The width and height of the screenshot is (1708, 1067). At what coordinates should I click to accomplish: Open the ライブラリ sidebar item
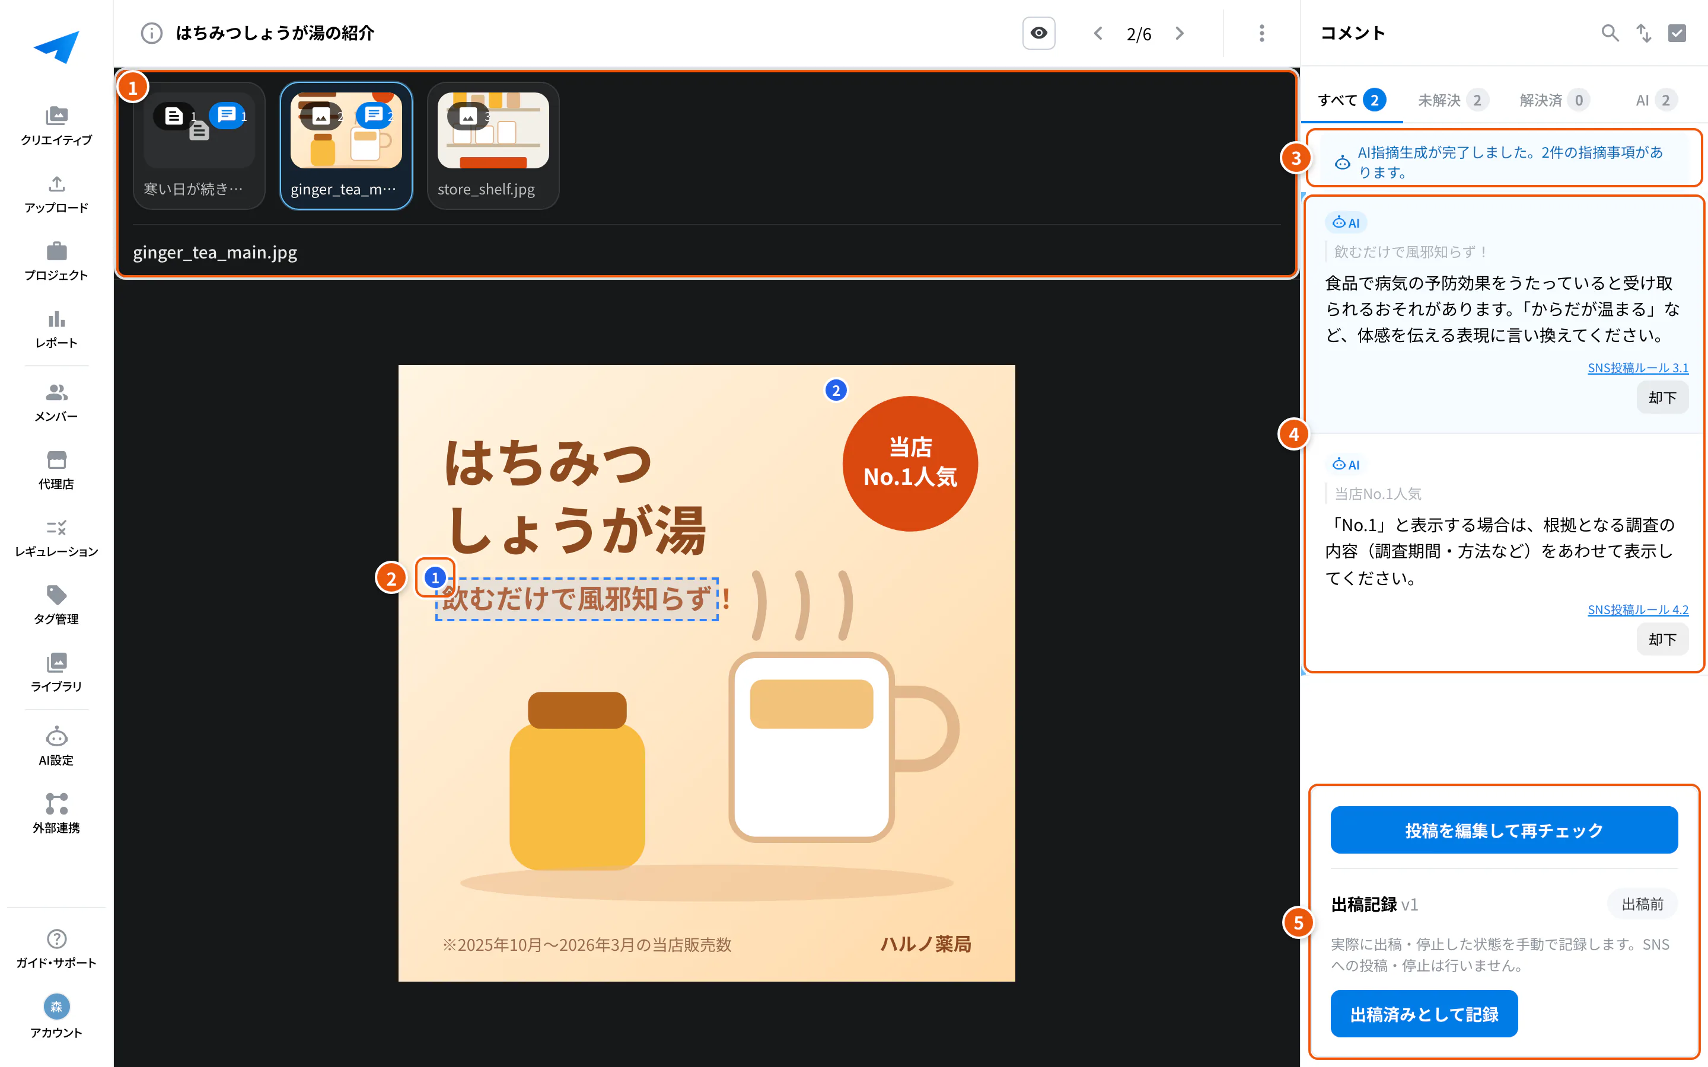click(x=56, y=673)
